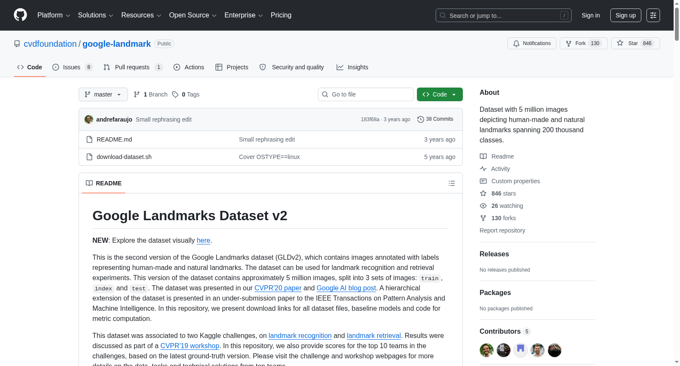
Task: Click the tag icon next to 0 Tags
Action: (175, 94)
